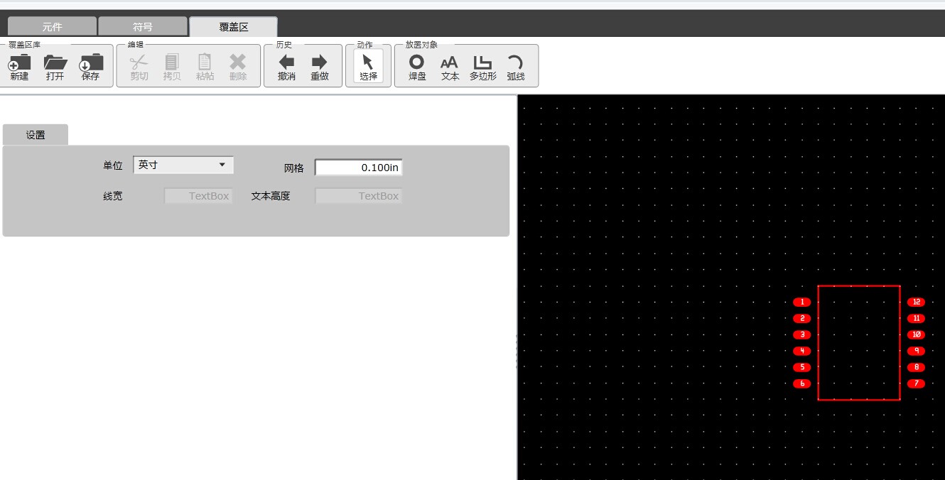Image resolution: width=945 pixels, height=480 pixels.
Task: Select pad 5 on the footprint
Action: 802,367
